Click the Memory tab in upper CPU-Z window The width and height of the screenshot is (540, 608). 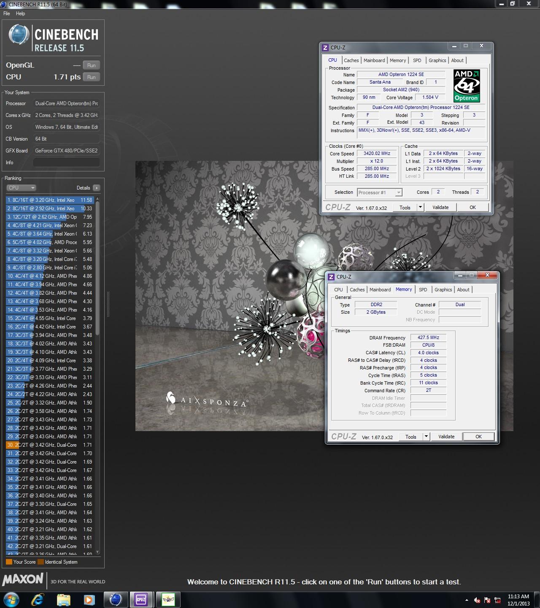(x=398, y=60)
